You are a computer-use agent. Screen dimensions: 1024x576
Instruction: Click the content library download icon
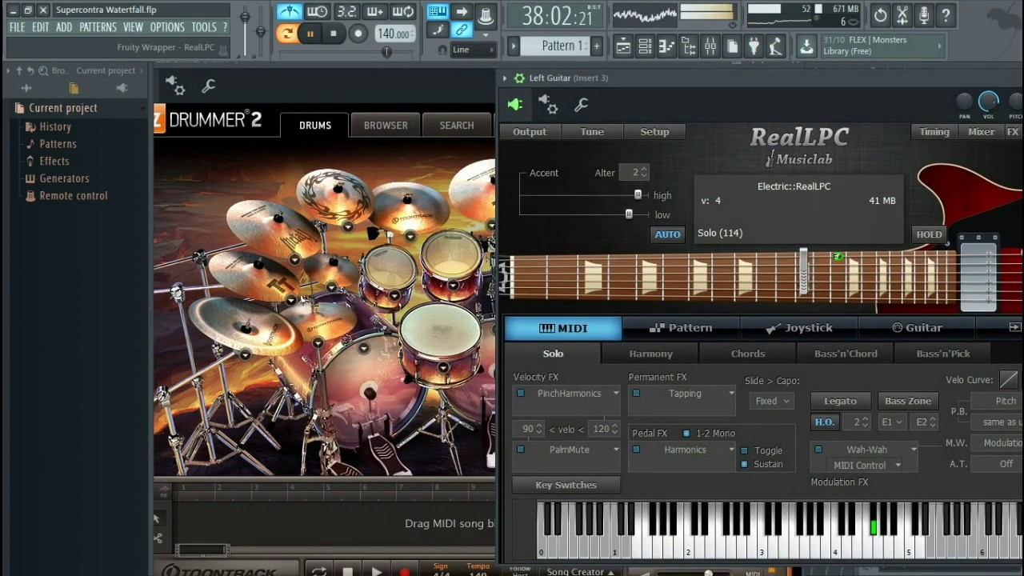coord(806,46)
